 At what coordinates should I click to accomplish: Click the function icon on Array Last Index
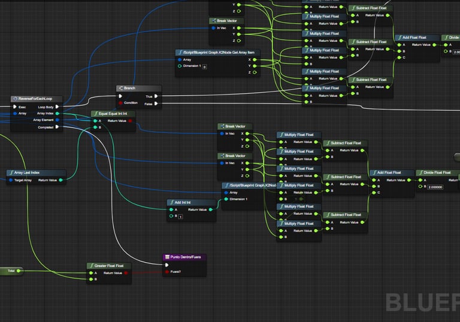pyautogui.click(x=11, y=172)
